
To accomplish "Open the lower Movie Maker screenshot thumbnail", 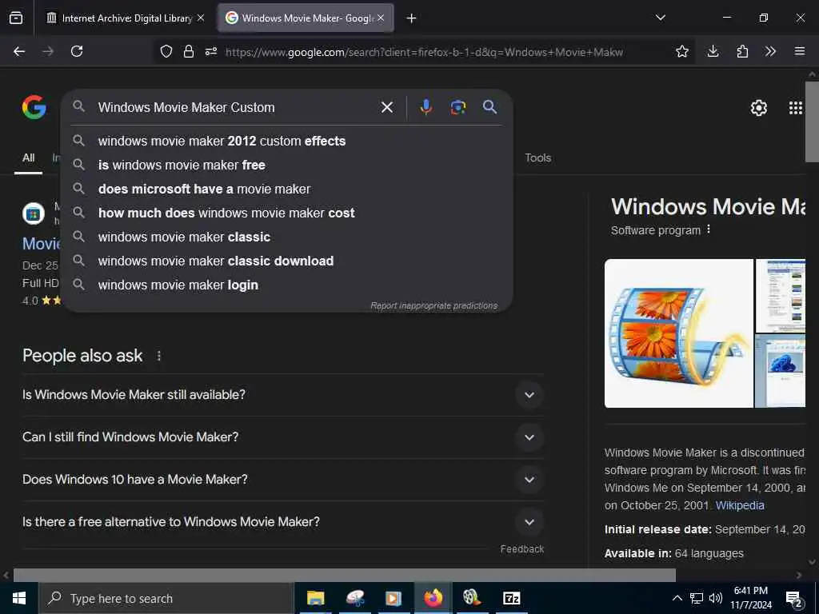I will coord(781,371).
